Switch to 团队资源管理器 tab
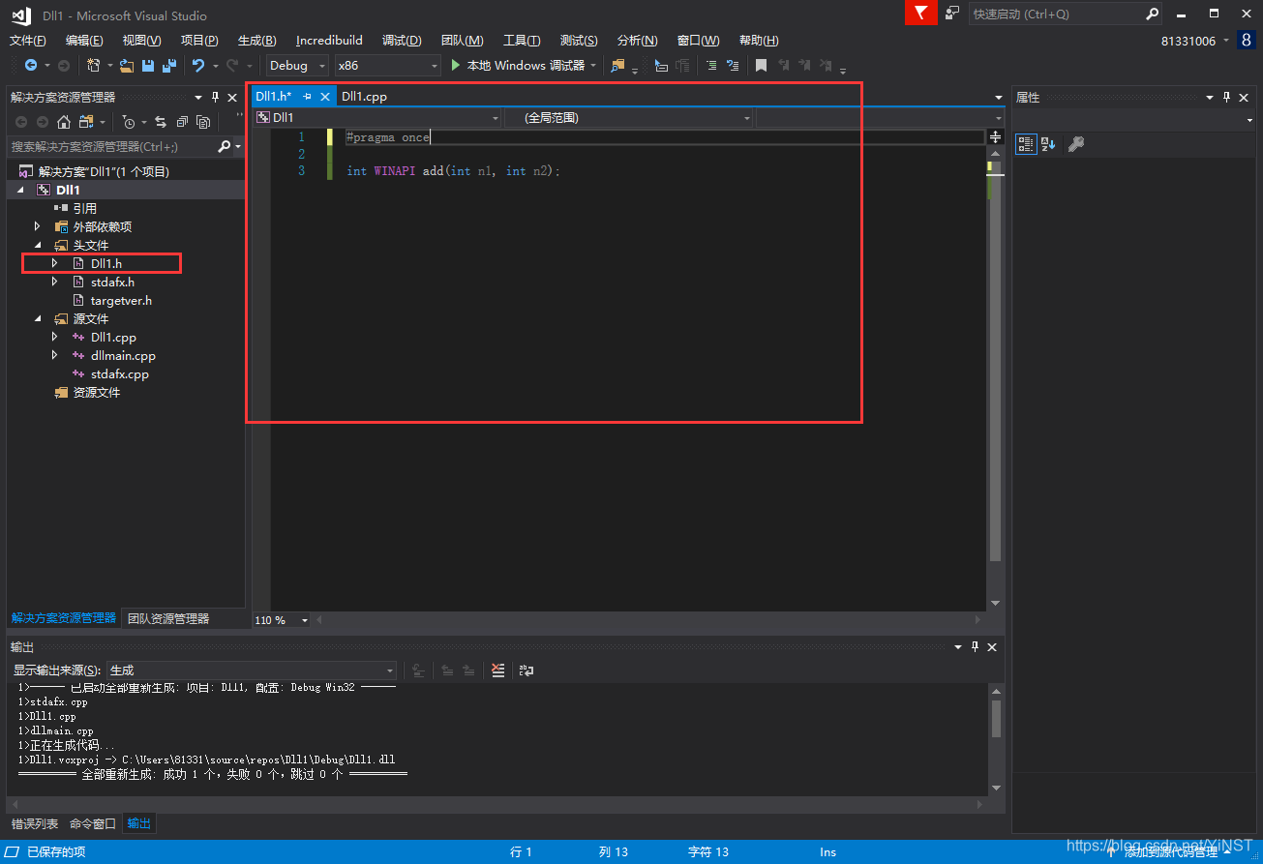This screenshot has height=864, width=1263. click(168, 618)
